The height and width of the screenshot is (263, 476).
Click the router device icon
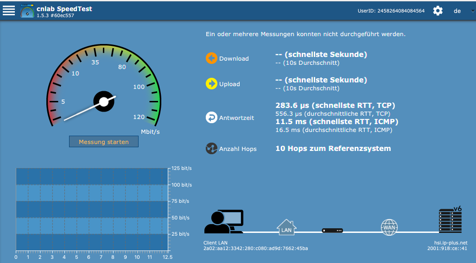tap(332, 230)
